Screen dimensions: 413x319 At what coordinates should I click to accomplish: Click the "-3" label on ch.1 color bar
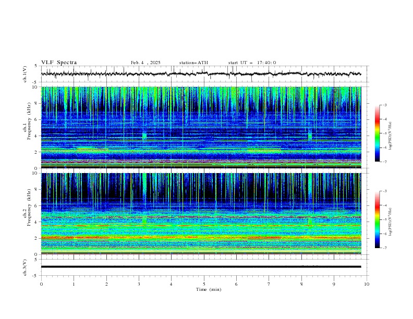coord(384,105)
